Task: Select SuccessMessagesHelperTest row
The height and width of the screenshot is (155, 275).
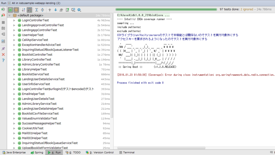Action: pos(59,123)
